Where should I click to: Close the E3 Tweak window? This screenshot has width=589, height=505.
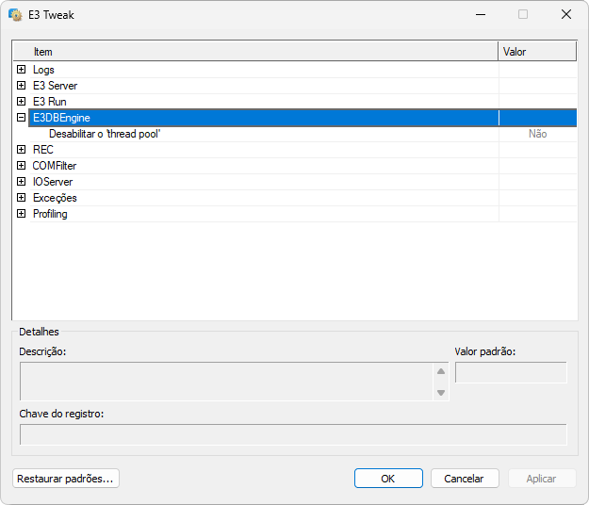(566, 14)
